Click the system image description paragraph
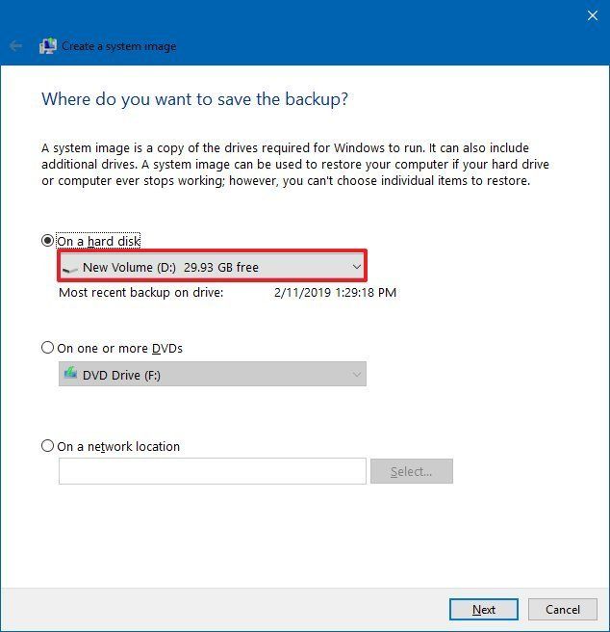610x632 pixels. click(295, 165)
